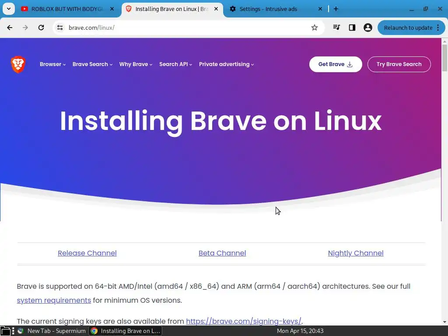Click Relaunch to update
Image resolution: width=448 pixels, height=336 pixels.
[x=408, y=28]
